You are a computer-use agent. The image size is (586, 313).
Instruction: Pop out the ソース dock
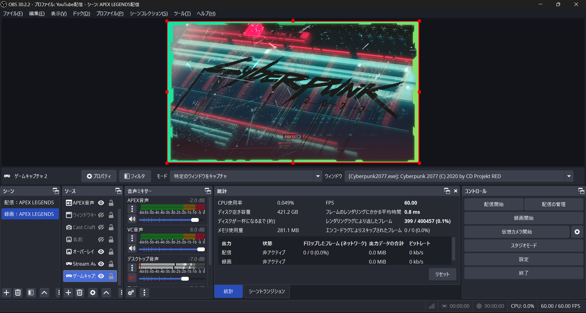tap(118, 191)
